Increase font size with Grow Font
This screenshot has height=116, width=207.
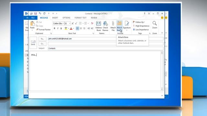72,24
